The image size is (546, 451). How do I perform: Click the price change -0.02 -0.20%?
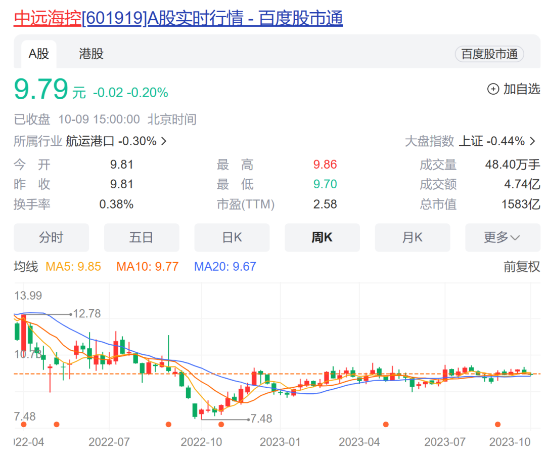click(x=130, y=93)
